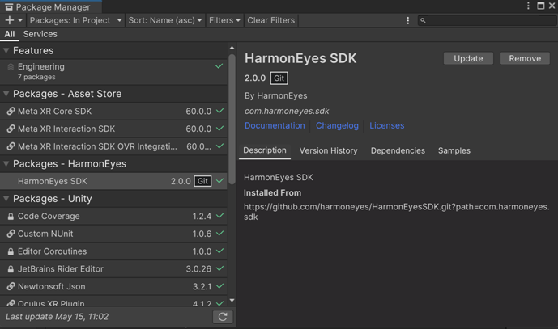Screen dimensions: 558x329
Task: Click the package list scroll down arrow
Action: (232, 301)
